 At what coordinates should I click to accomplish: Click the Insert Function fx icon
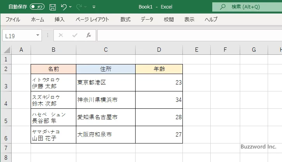tap(88, 35)
